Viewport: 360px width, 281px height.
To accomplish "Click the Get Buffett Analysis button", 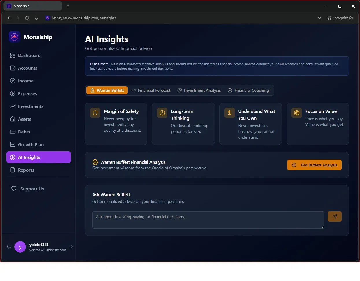I will (314, 165).
